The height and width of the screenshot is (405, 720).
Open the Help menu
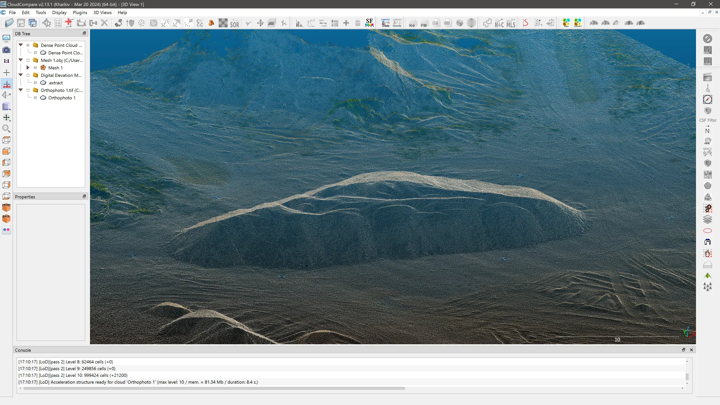coord(122,12)
